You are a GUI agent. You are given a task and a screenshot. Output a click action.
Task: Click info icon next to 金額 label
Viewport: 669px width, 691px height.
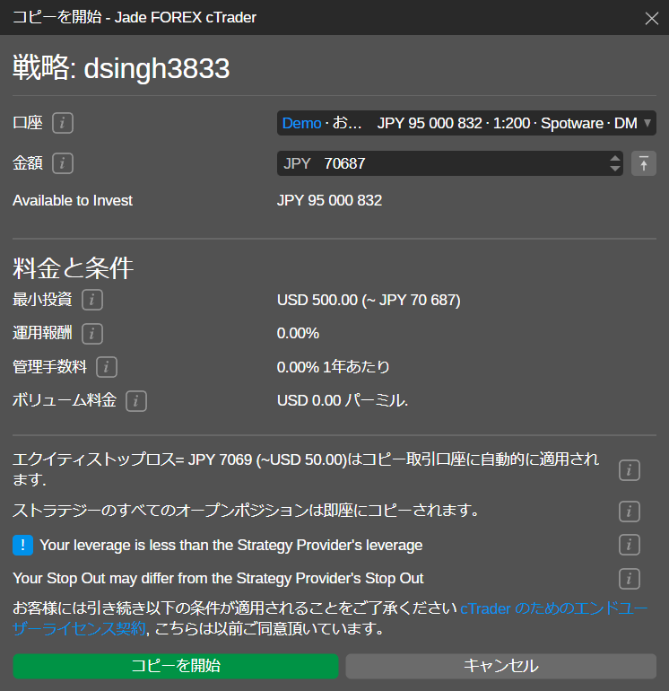63,163
